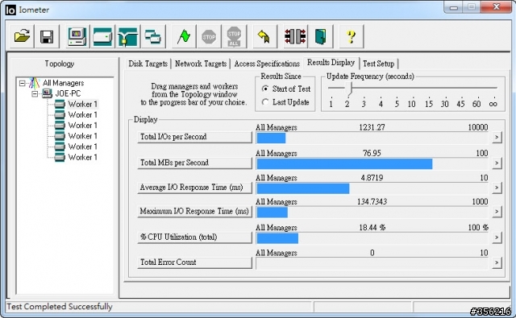The width and height of the screenshot is (516, 318).
Task: Click the Average I/O Response progress bar
Action: [372, 188]
